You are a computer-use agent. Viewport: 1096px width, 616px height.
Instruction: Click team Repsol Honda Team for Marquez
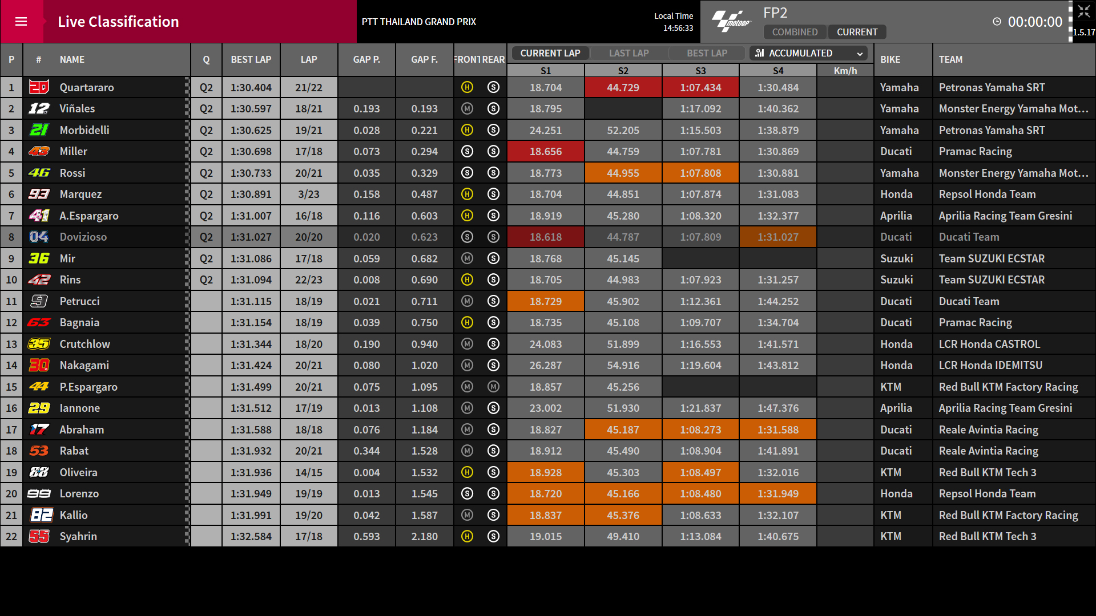(x=987, y=194)
